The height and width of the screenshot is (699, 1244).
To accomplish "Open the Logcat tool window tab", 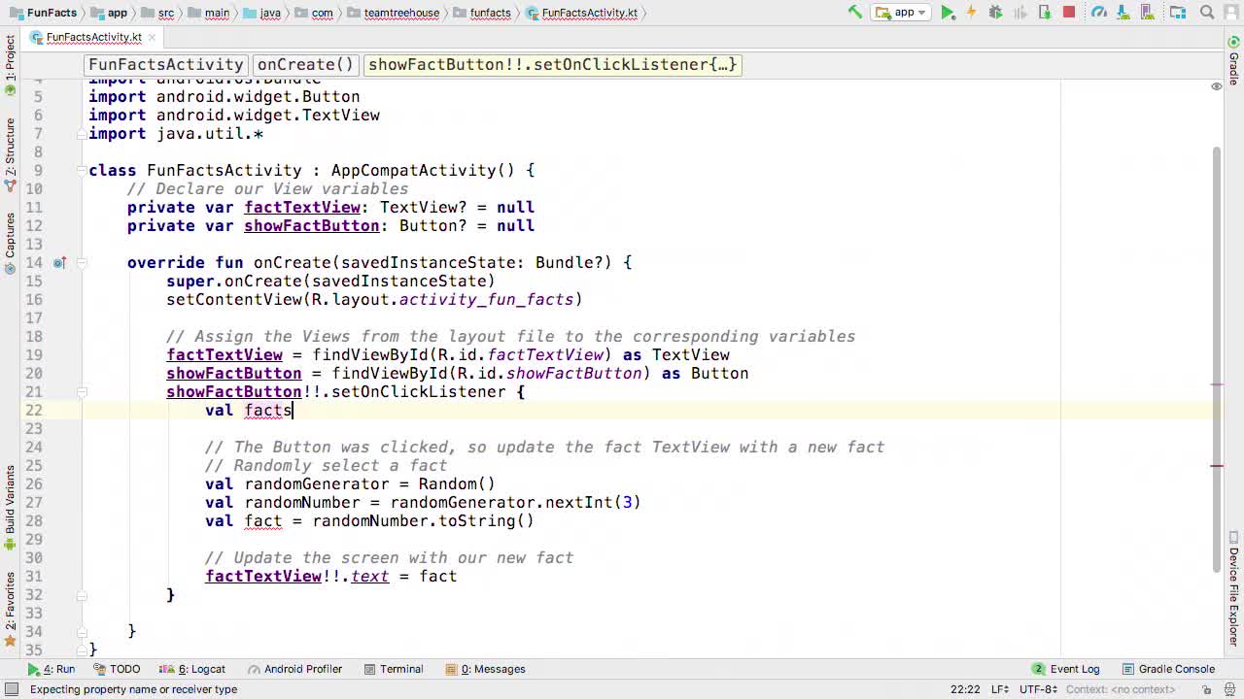I will (x=201, y=669).
